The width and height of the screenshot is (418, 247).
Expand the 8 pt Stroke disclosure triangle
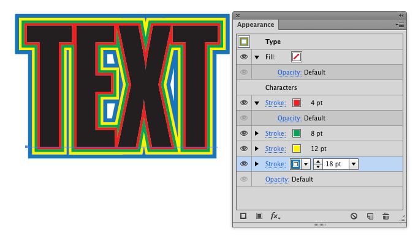257,133
